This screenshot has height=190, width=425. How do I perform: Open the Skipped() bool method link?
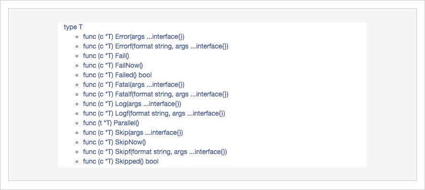point(121,162)
